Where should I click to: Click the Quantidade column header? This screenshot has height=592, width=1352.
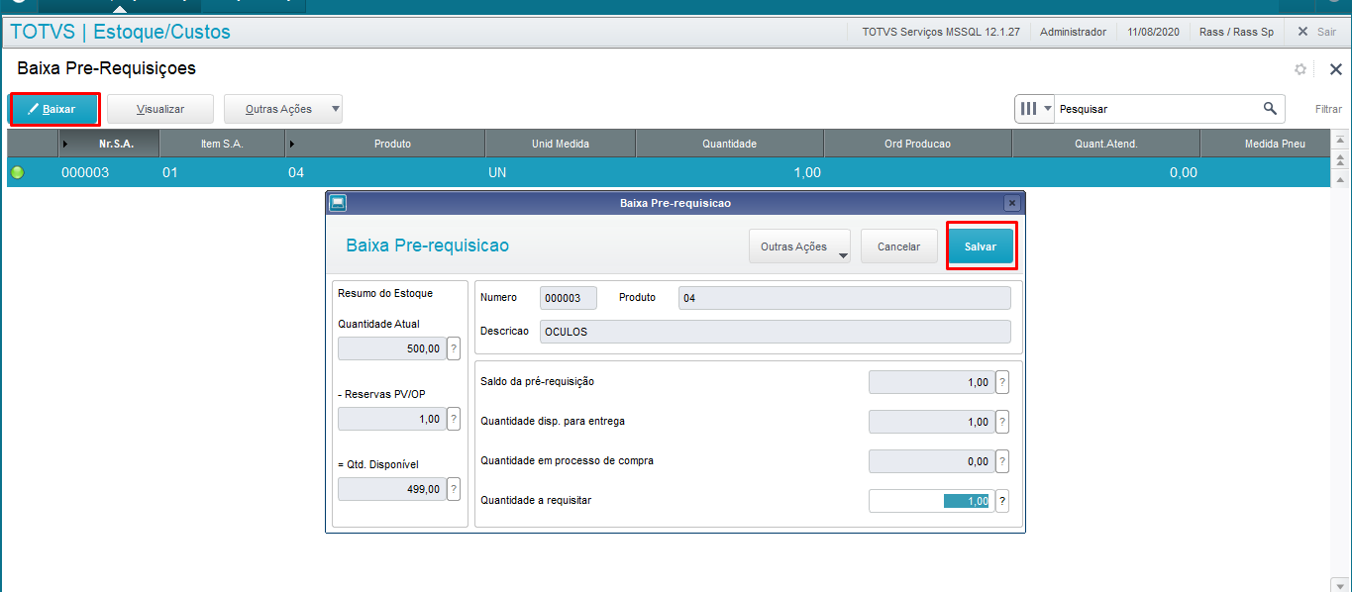point(729,144)
